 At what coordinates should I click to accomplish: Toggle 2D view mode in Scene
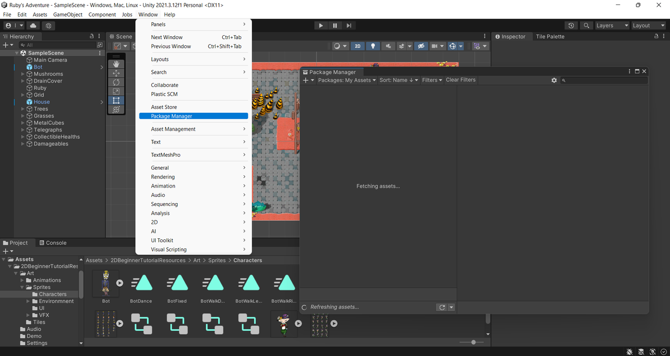point(357,46)
